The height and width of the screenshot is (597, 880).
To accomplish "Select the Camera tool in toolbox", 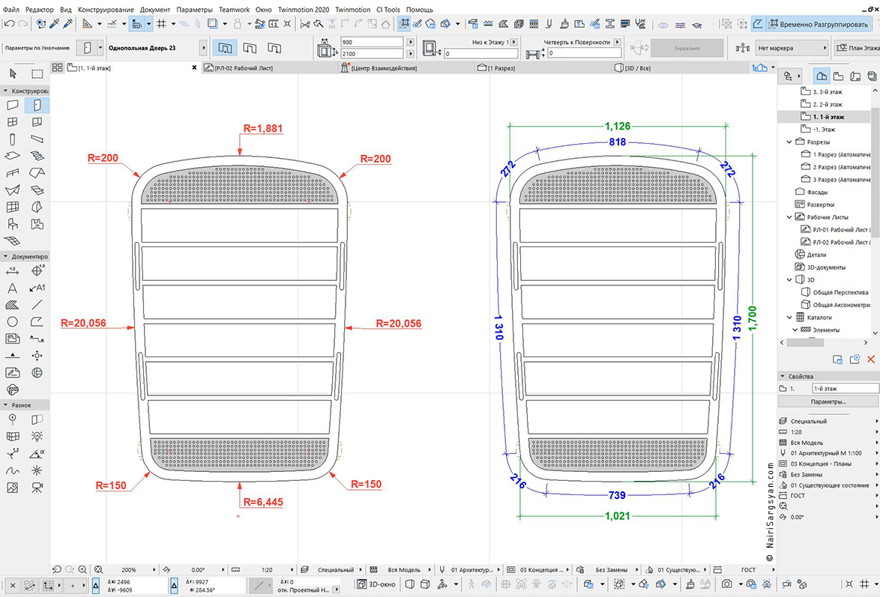I will (37, 487).
